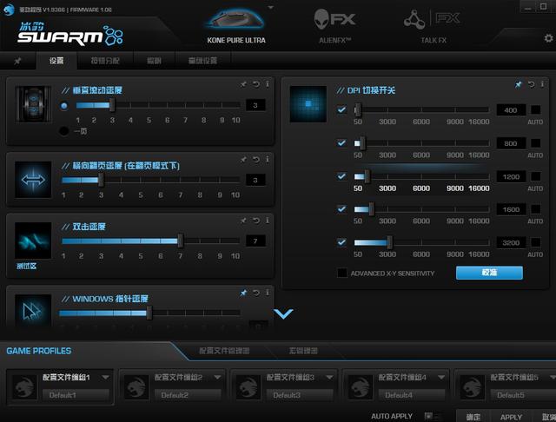Select the KONE PURE ULTRA device tab
Image resolution: width=556 pixels, height=422 pixels.
tap(236, 24)
